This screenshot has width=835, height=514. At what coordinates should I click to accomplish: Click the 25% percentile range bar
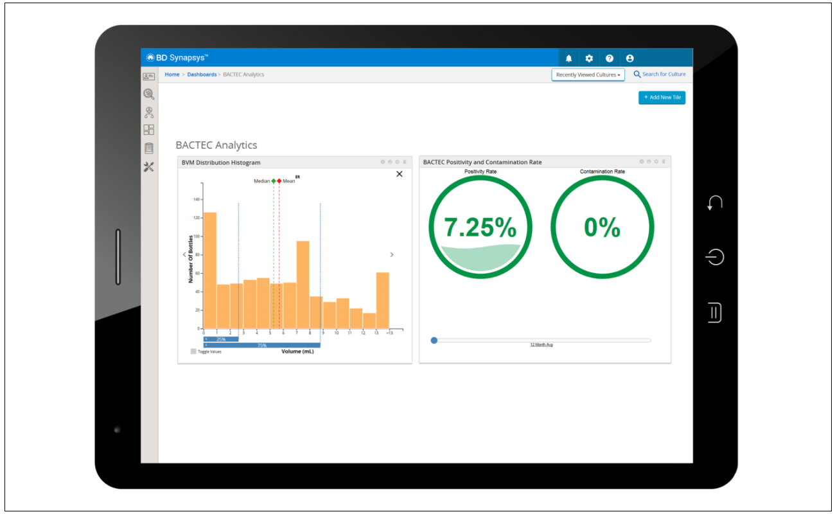[221, 339]
